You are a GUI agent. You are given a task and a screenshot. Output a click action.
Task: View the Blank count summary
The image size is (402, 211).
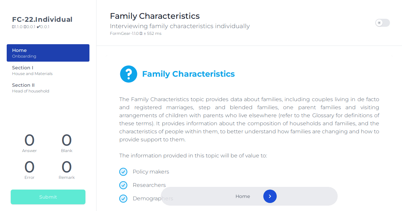[x=67, y=143]
